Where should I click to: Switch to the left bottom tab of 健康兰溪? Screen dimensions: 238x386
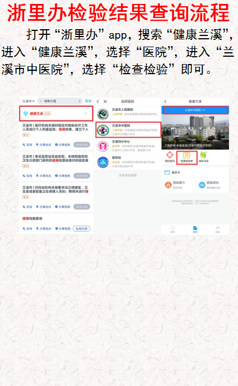pyautogui.click(x=173, y=229)
